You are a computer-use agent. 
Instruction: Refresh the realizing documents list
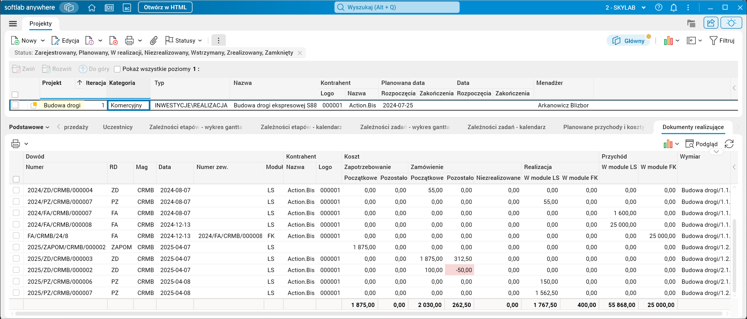pyautogui.click(x=729, y=144)
